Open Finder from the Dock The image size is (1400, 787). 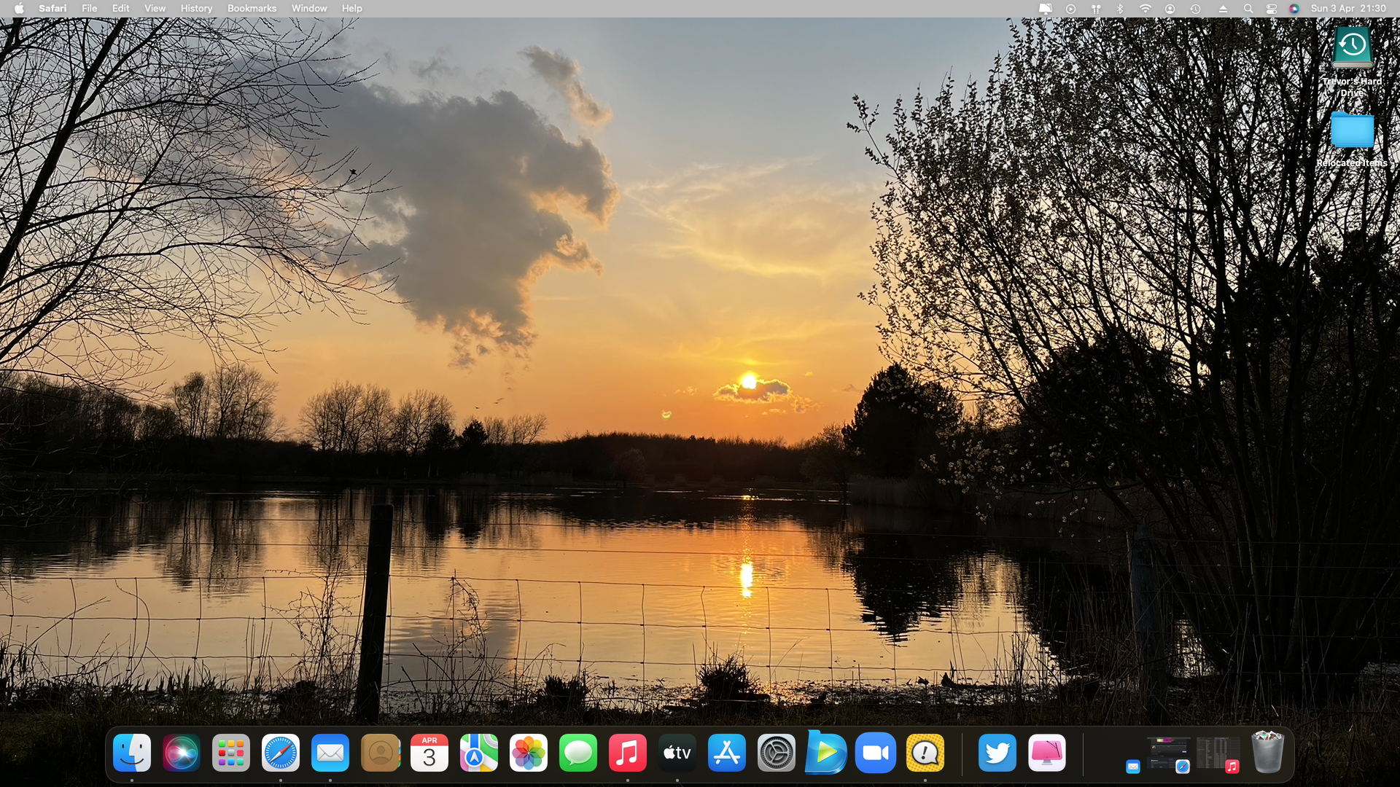pyautogui.click(x=132, y=753)
